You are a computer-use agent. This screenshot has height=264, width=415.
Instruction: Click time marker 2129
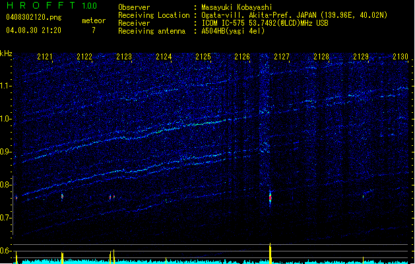pyautogui.click(x=361, y=56)
